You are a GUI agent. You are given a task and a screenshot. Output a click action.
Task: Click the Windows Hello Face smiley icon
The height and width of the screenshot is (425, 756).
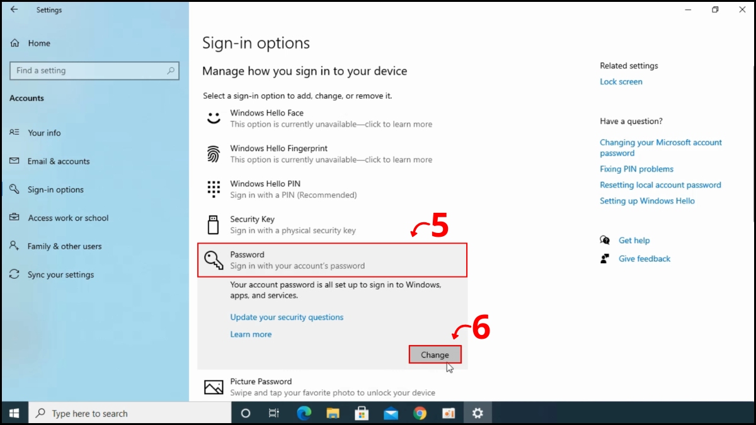click(x=214, y=118)
